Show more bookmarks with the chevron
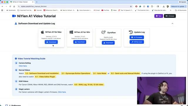188x106 pixels. [171, 10]
